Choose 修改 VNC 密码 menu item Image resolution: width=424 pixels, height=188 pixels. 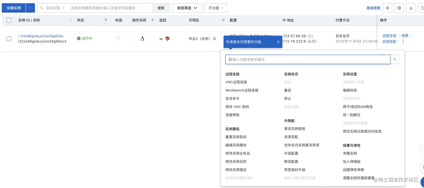coord(237,107)
